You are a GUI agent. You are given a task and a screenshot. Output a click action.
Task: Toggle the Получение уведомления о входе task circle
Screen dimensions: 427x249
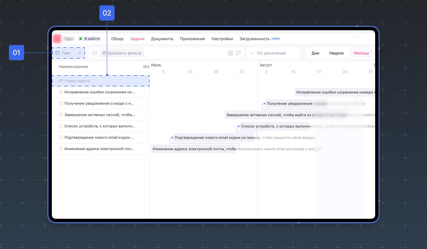point(61,103)
